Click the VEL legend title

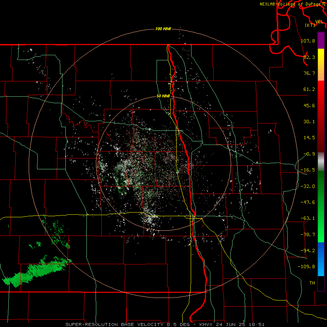click(319, 22)
